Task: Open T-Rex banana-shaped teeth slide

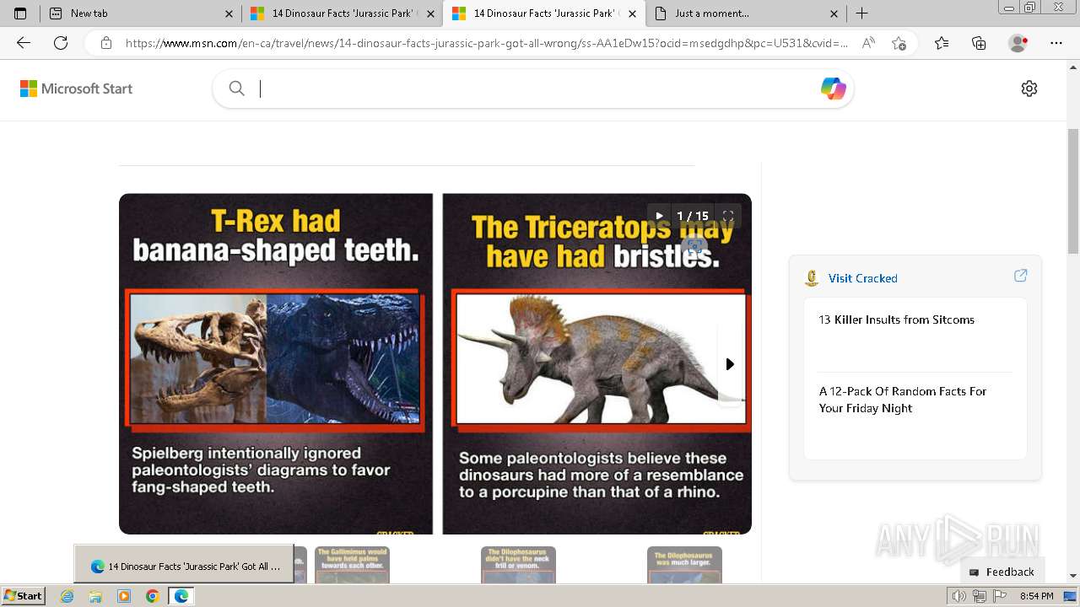Action: (276, 363)
